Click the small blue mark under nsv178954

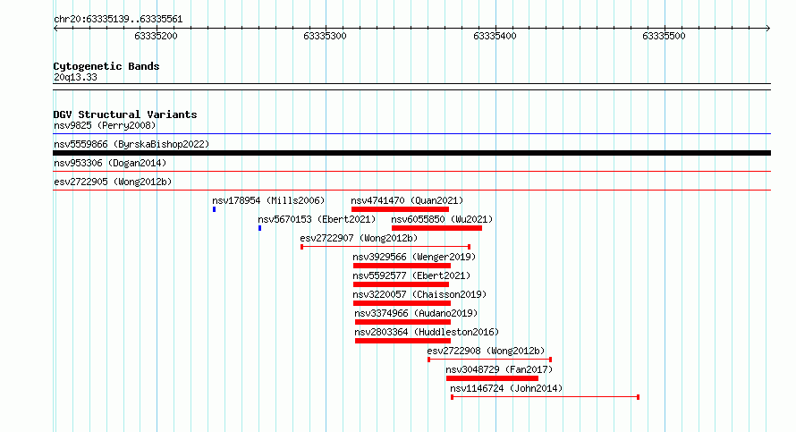(x=215, y=209)
